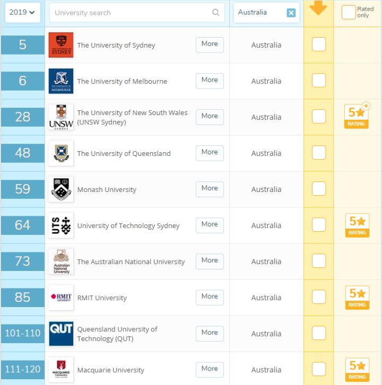Check compare box for University of Melbourne
Image resolution: width=382 pixels, height=385 pixels.
[319, 80]
